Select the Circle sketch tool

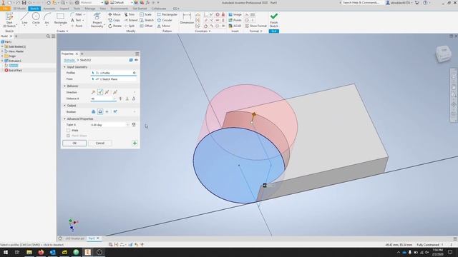coord(36,19)
